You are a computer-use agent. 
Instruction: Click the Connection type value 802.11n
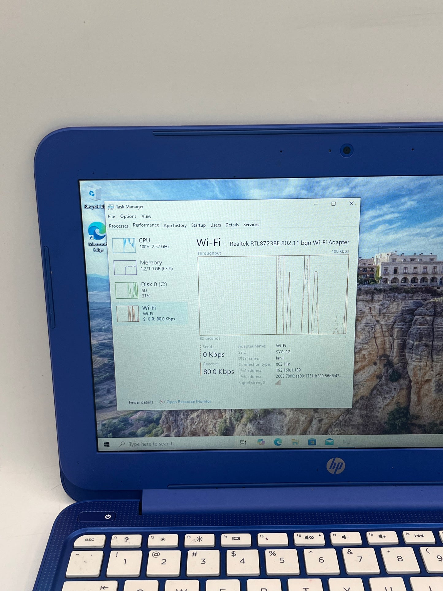click(x=283, y=364)
